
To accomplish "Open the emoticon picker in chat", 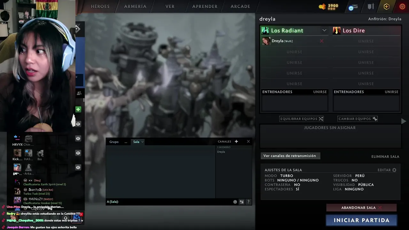I will pos(235,202).
